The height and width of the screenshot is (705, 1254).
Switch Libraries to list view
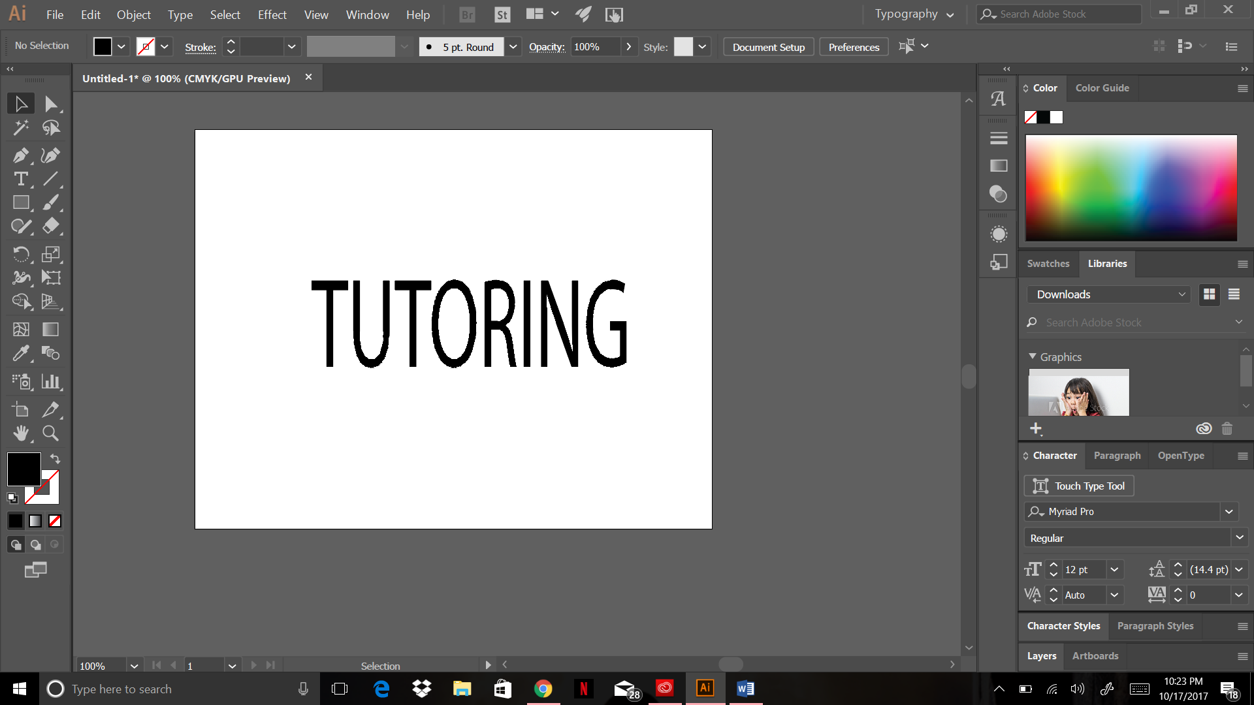[x=1234, y=294]
